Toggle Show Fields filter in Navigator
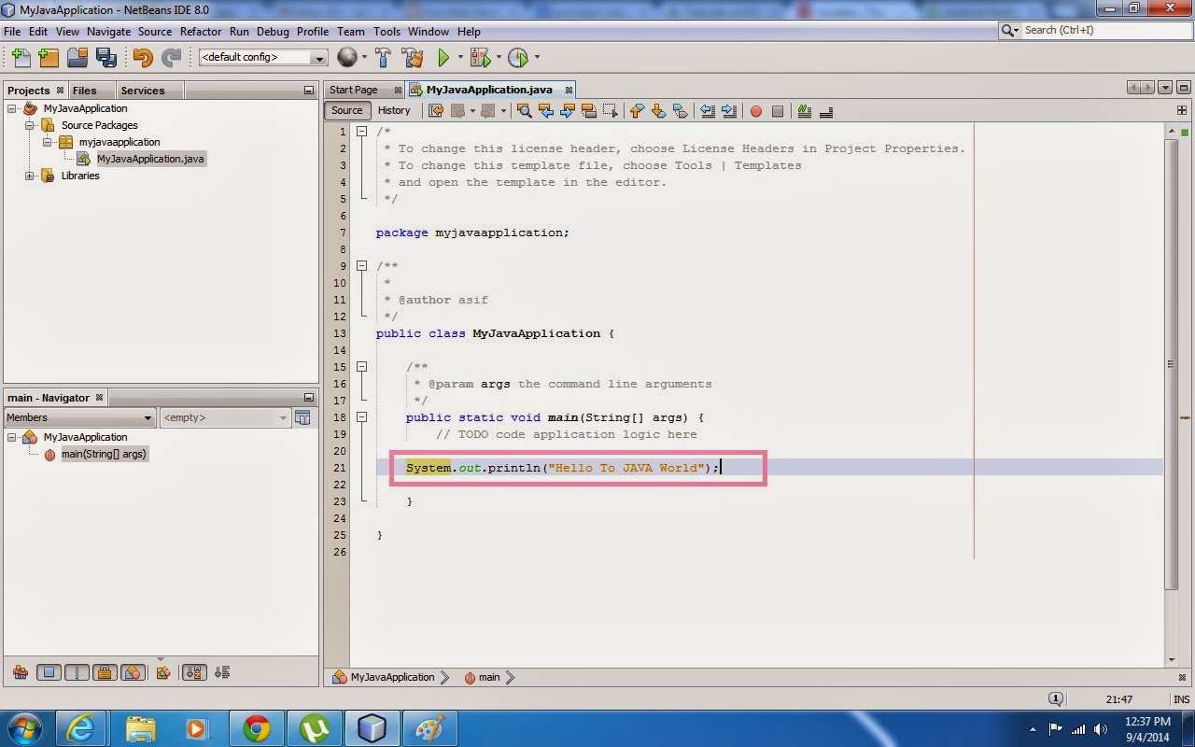The width and height of the screenshot is (1195, 747). pos(49,671)
